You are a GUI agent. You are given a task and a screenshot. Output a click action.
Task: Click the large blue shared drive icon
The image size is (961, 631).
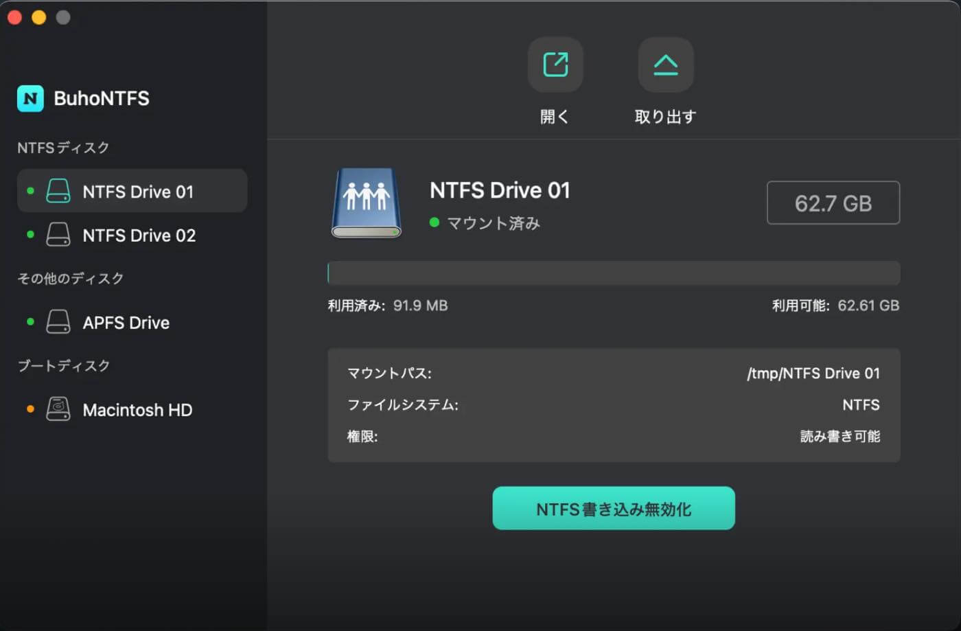point(366,203)
